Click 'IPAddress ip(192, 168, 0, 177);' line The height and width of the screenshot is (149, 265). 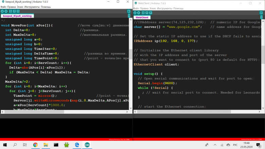tap(166, 41)
